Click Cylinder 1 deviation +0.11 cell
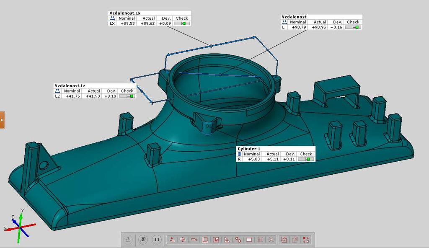The image size is (429, 248). click(x=289, y=159)
